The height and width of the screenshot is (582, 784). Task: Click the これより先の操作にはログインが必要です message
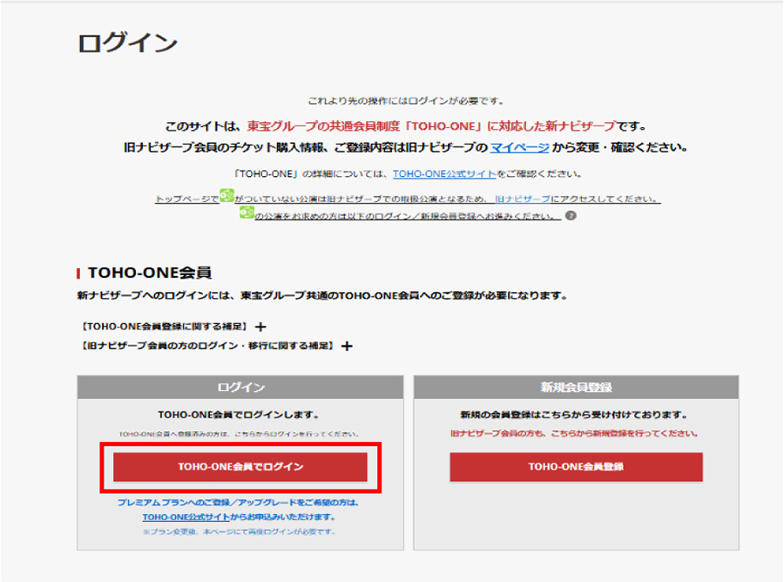[x=406, y=101]
